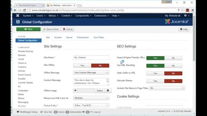
Task: Set Search Engine Friendly URLs to Yes
Action: click(x=155, y=58)
